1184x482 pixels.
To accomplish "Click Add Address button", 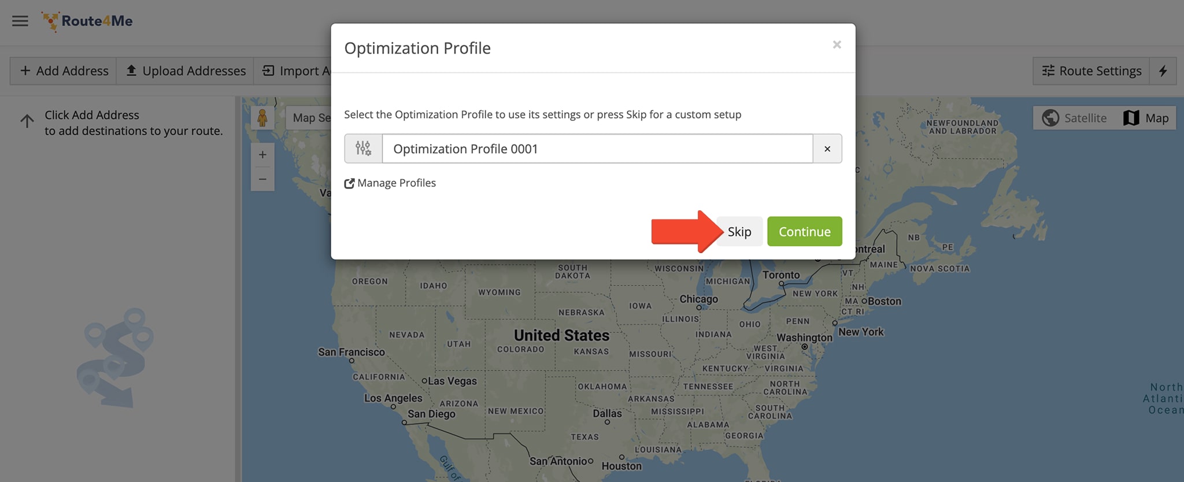I will [x=64, y=71].
